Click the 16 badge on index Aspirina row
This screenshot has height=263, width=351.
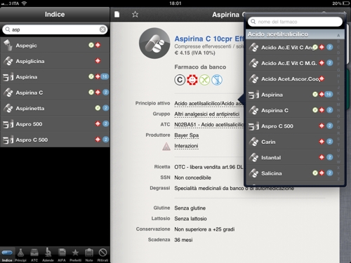105,76
